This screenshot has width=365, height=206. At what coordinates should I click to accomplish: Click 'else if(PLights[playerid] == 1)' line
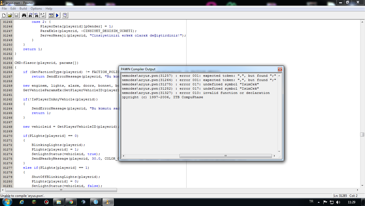click(x=56, y=168)
